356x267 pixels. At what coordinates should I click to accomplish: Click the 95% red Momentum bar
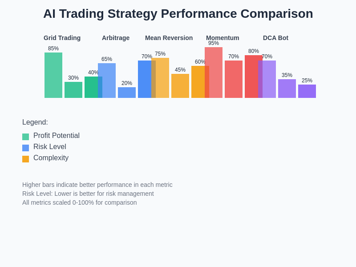pyautogui.click(x=214, y=73)
